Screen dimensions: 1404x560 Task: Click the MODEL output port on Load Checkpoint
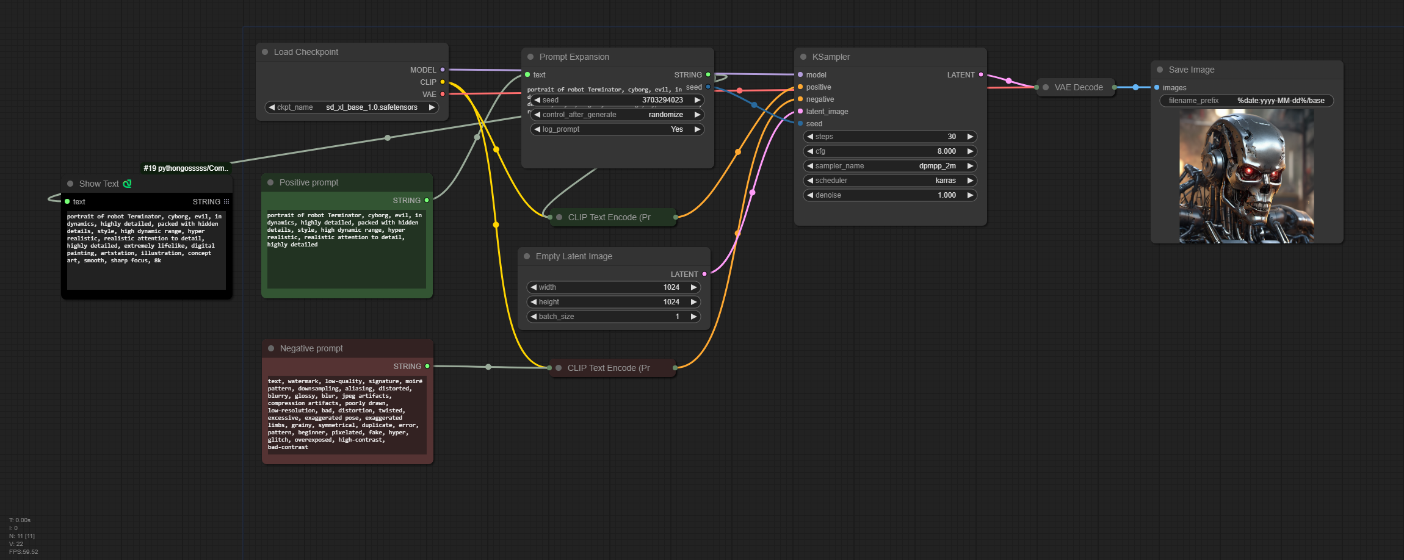[x=443, y=70]
